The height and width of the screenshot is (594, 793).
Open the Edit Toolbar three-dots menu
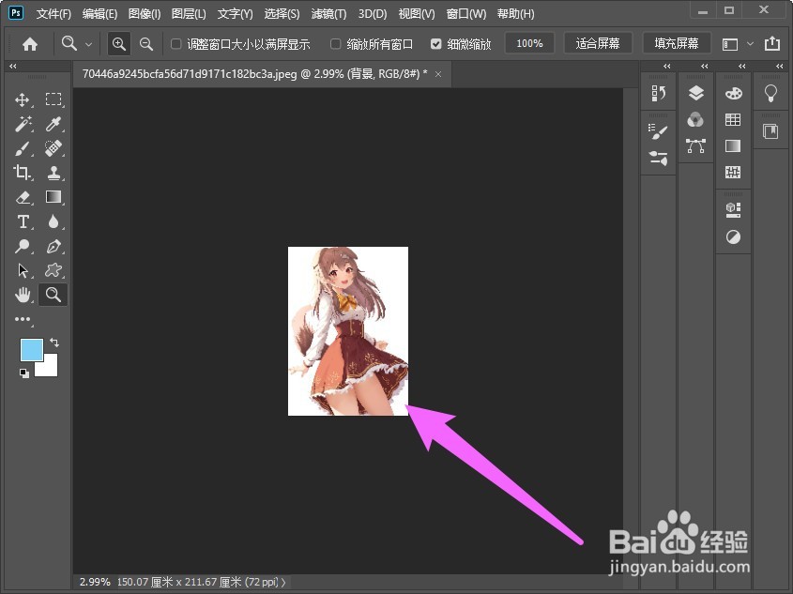pos(23,319)
